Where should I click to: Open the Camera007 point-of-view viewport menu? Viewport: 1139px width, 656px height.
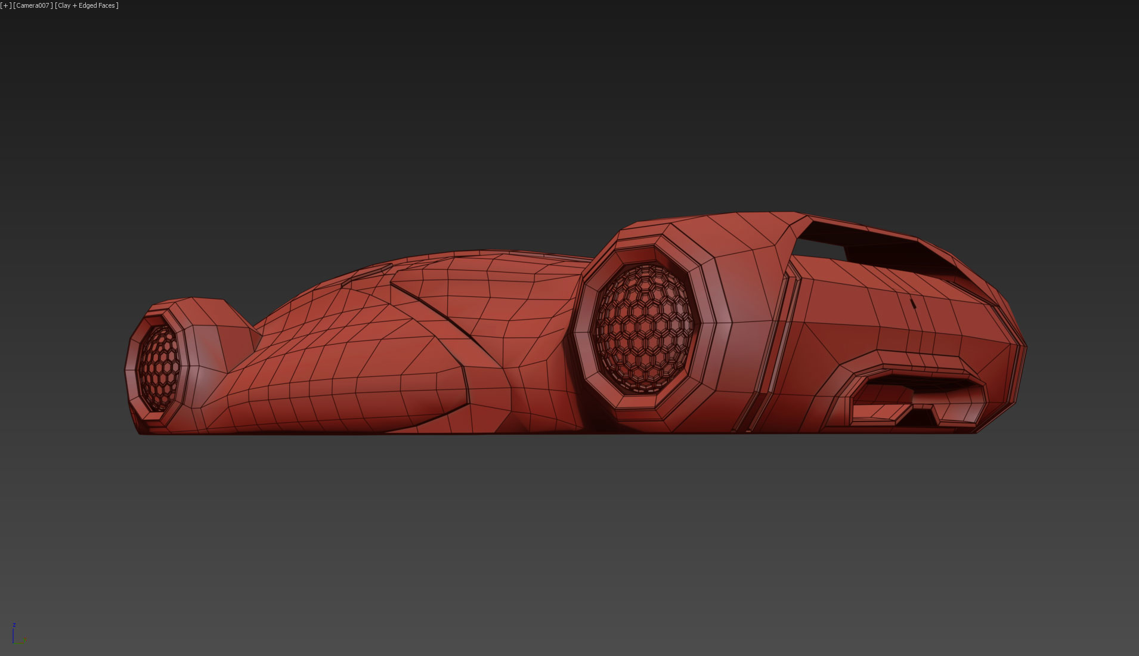[33, 5]
